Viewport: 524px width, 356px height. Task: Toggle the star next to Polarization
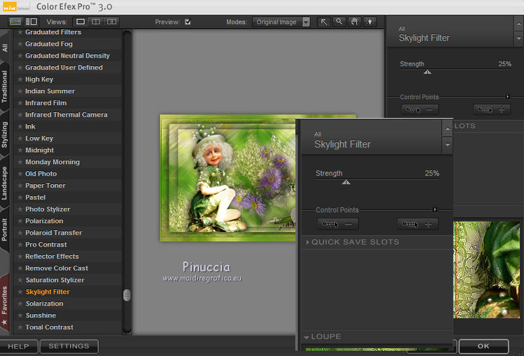coord(20,221)
